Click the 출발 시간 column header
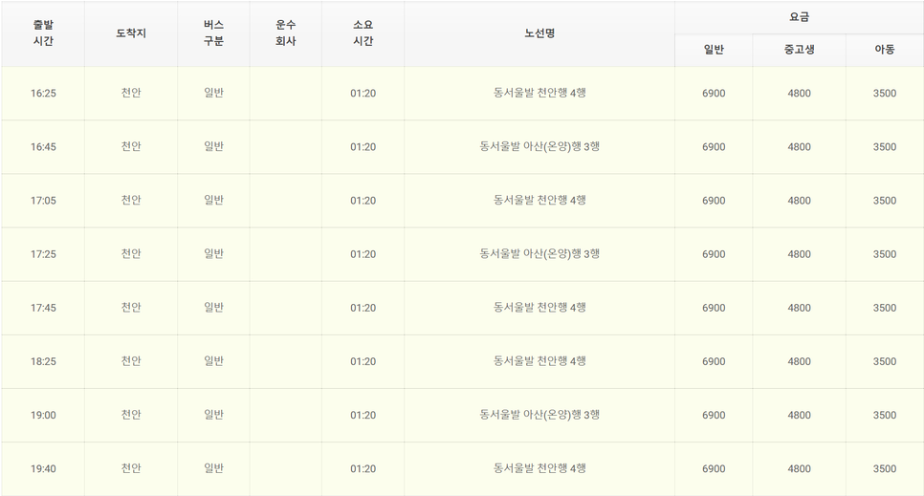The width and height of the screenshot is (924, 496). (x=43, y=33)
